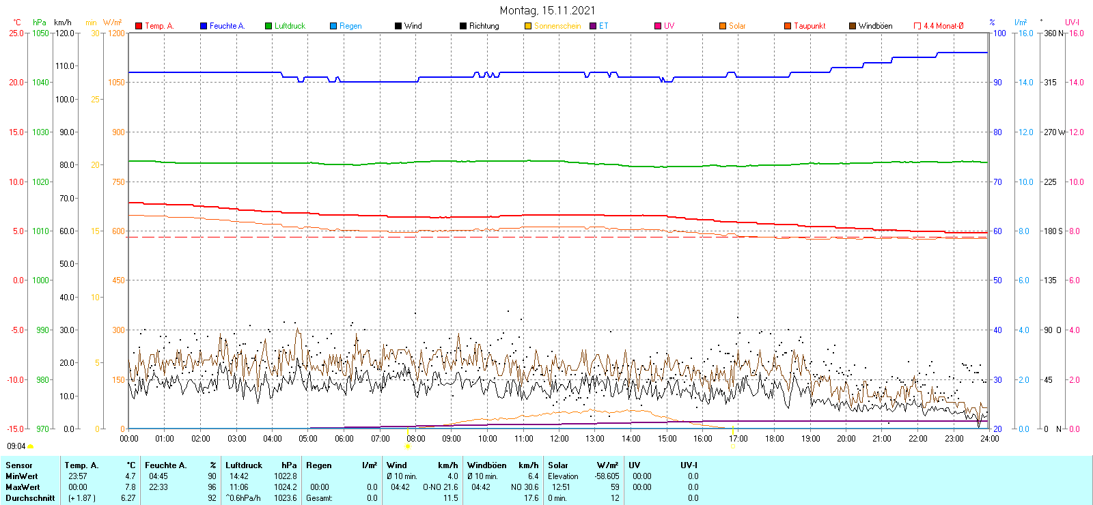Image resolution: width=1093 pixels, height=505 pixels.
Task: Click the average gust value '17.6'
Action: [x=531, y=498]
